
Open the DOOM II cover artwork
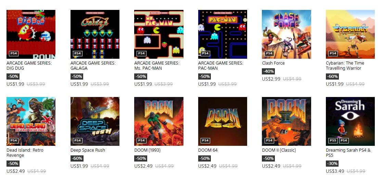[x=286, y=122]
